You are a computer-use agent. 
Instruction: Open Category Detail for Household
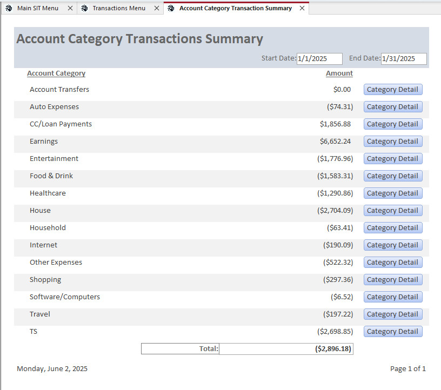pyautogui.click(x=393, y=228)
